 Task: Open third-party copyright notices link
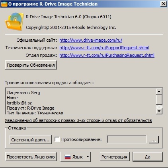point(78,120)
